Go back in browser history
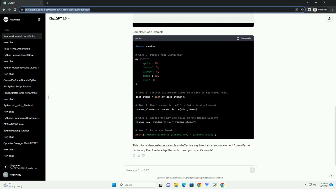This screenshot has height=189, width=336. point(4,10)
